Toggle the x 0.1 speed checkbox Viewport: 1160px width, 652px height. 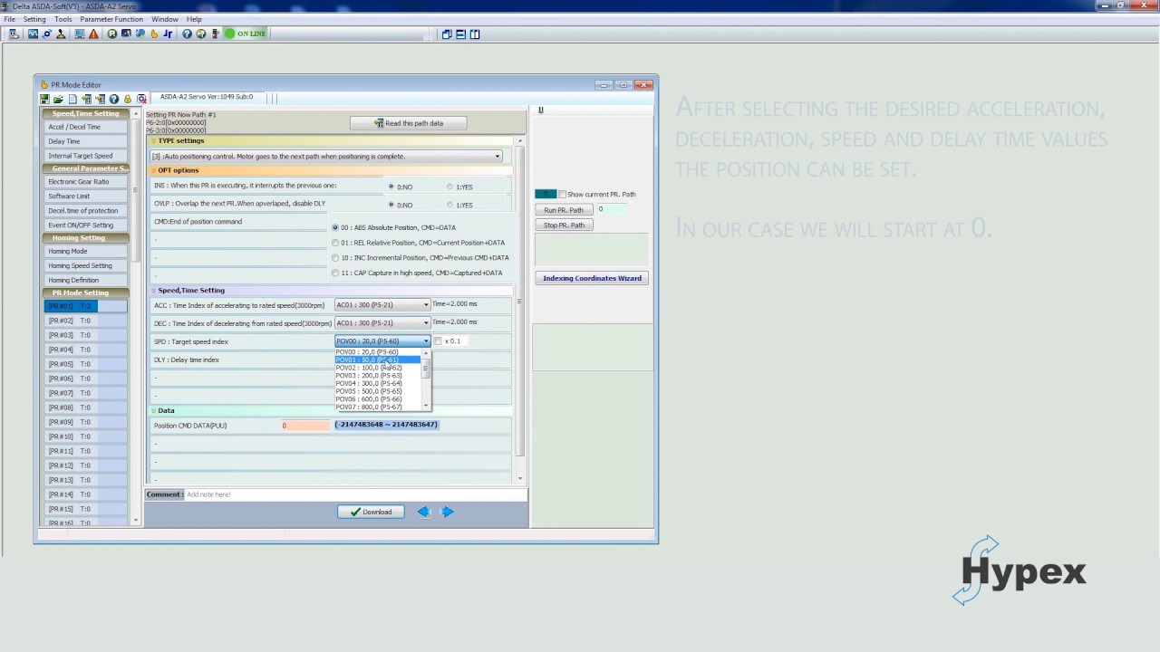pyautogui.click(x=438, y=341)
